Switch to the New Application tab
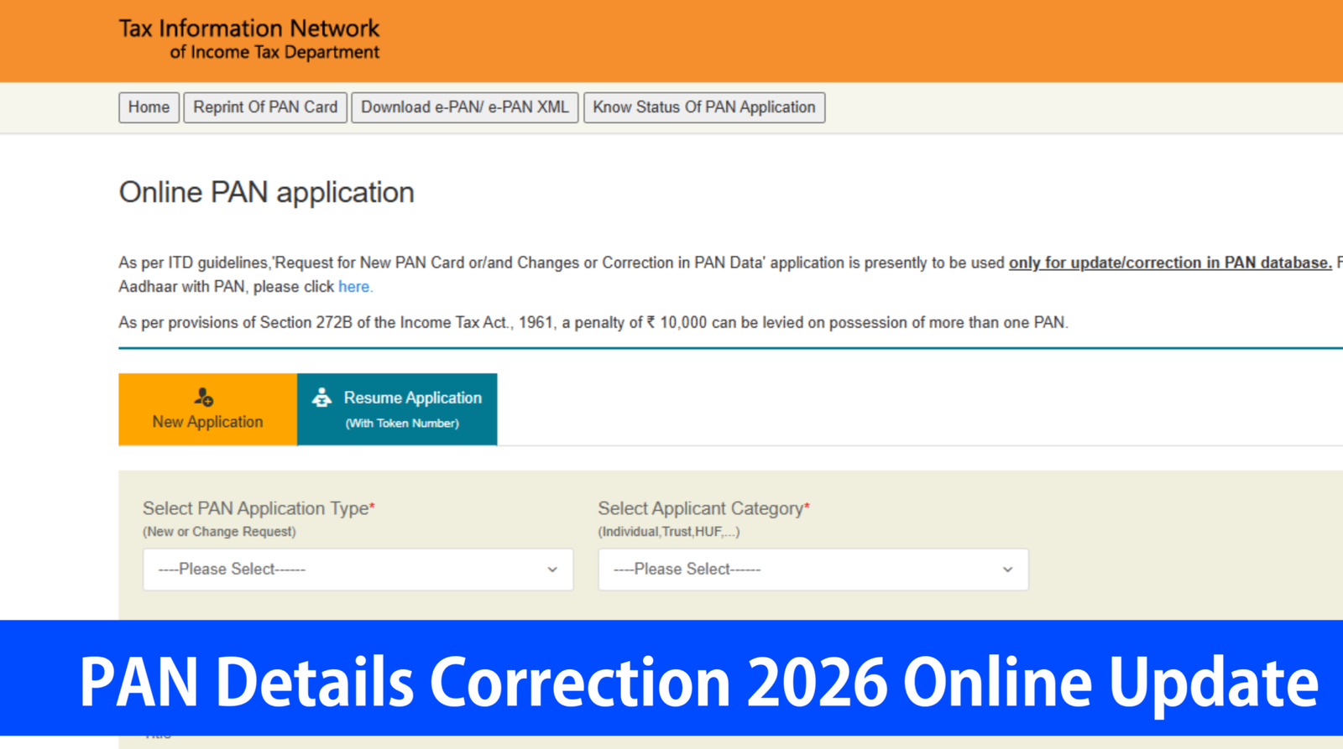This screenshot has height=749, width=1343. 207,409
